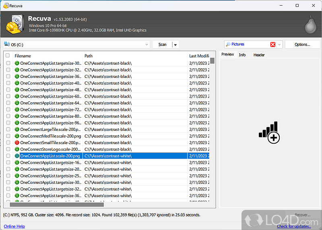Click the horizontal scrollbar under file list
Screen dimensions: 322x230
pyautogui.click(x=56, y=205)
